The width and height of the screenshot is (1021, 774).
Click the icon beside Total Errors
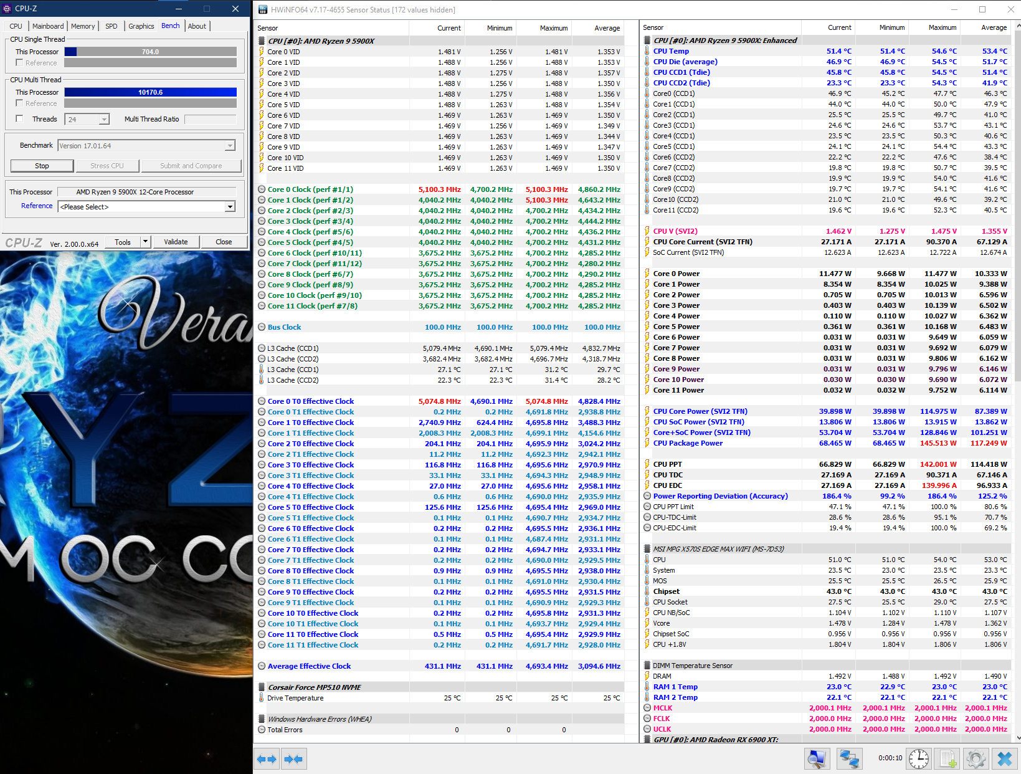tap(262, 730)
